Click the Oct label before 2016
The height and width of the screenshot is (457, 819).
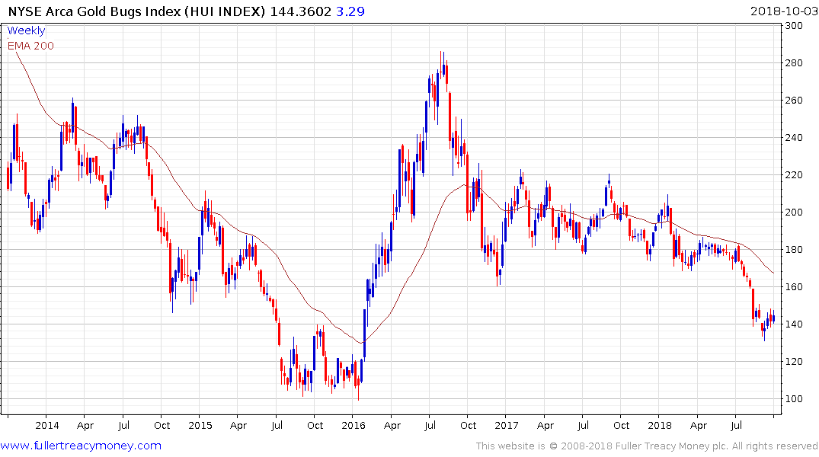coord(315,425)
